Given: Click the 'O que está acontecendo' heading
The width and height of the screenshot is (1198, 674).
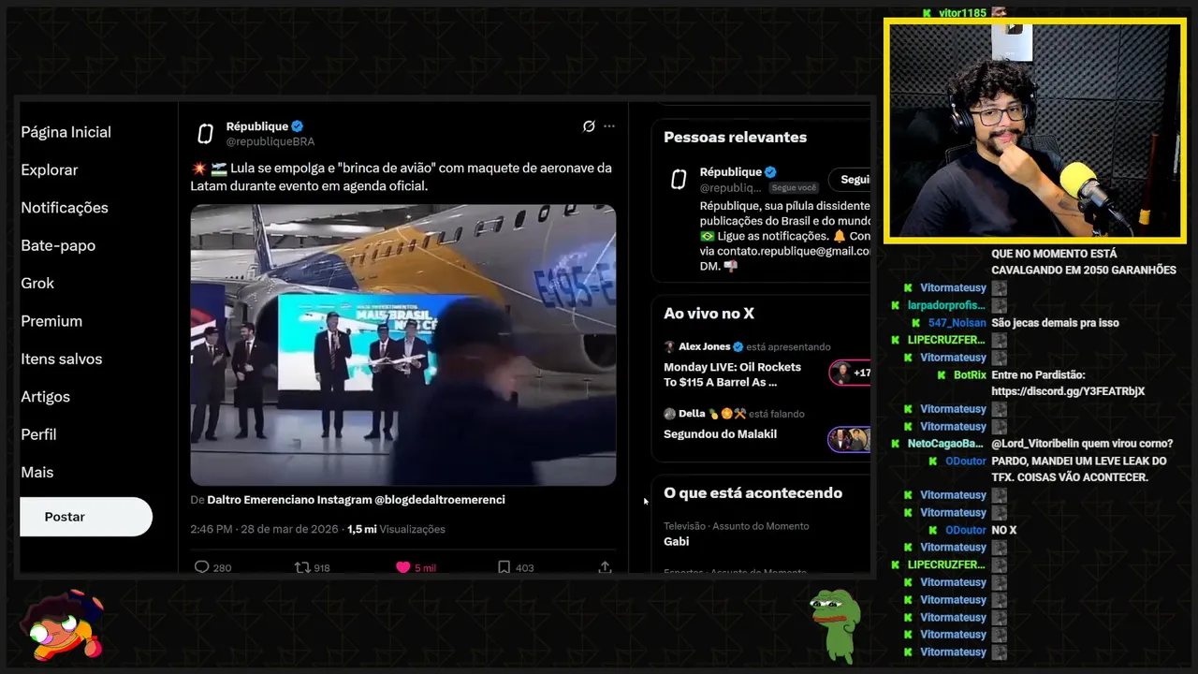Looking at the screenshot, I should (752, 493).
